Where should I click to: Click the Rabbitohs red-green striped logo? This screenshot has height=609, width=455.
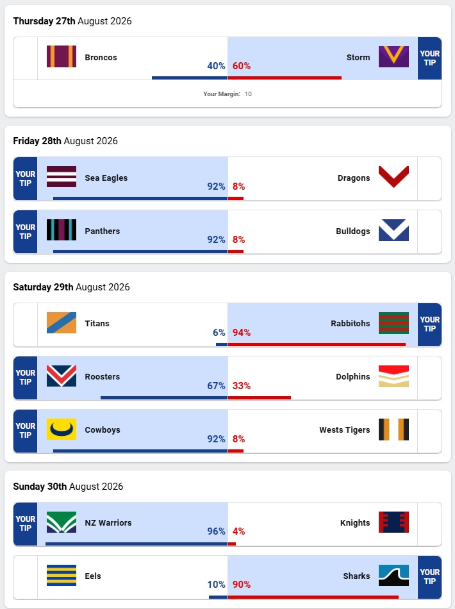point(393,322)
